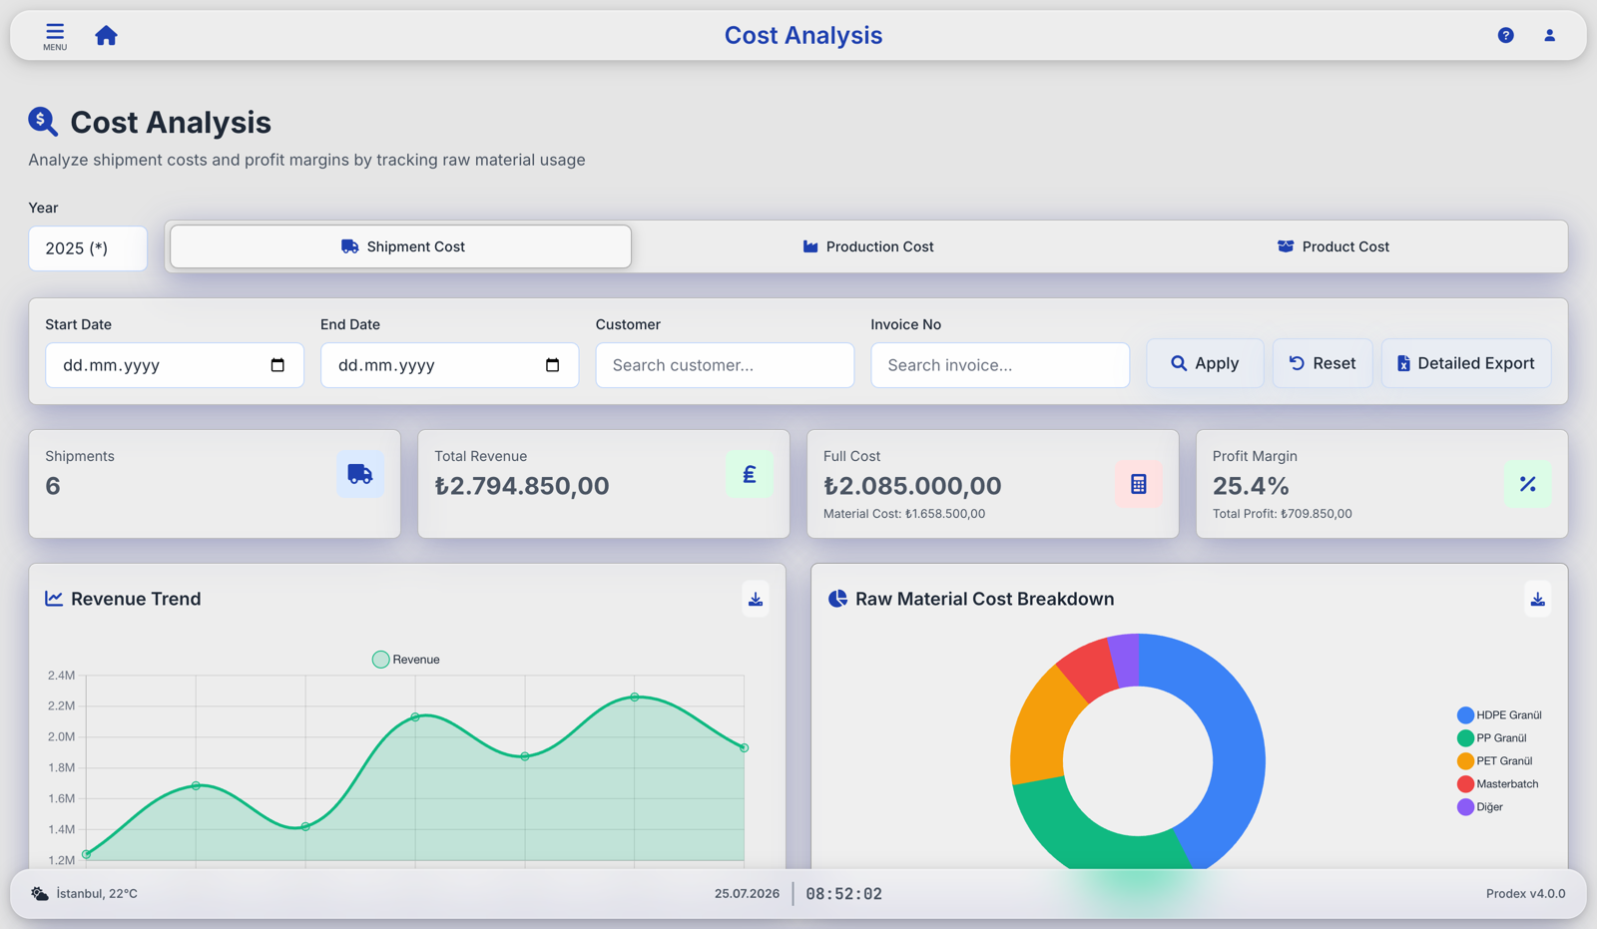Switch to the Shipment Cost tab
Image resolution: width=1597 pixels, height=929 pixels.
[400, 246]
